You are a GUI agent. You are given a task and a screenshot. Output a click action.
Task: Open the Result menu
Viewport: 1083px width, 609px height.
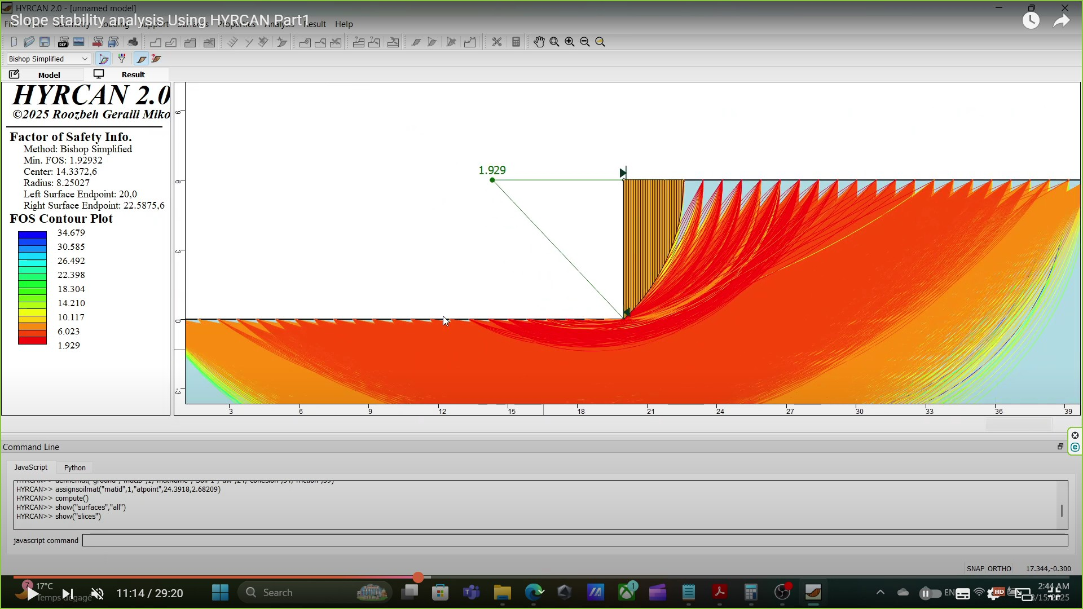pos(315,24)
